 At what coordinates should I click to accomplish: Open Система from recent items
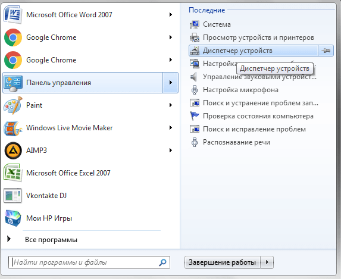[217, 24]
